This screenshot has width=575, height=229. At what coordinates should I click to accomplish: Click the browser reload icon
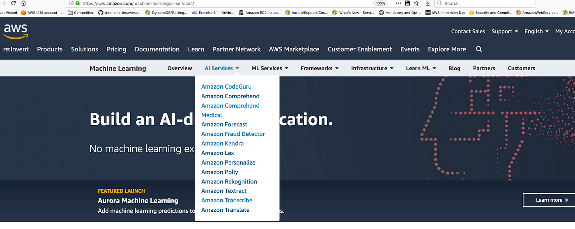pyautogui.click(x=13, y=3)
